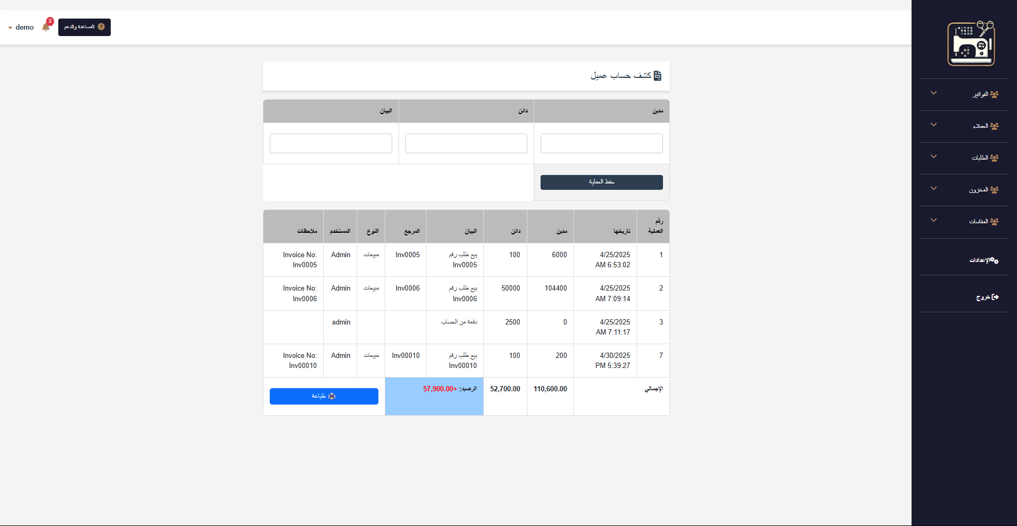This screenshot has height=526, width=1017.
Task: Expand the المقاسات menu chevron
Action: click(x=934, y=220)
